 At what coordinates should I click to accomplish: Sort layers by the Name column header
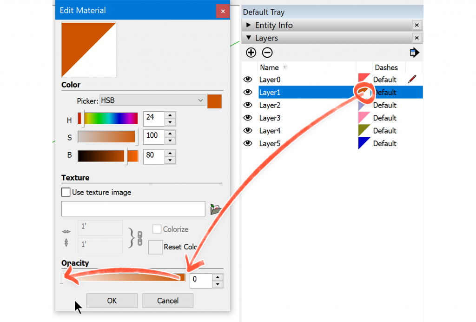click(270, 67)
